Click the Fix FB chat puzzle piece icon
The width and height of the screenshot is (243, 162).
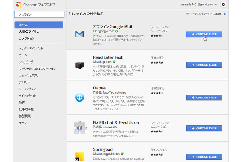tap(80, 127)
